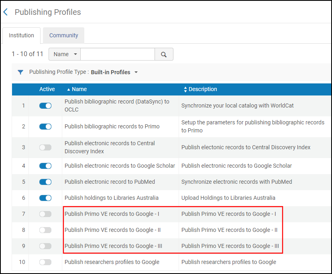Click the Description column sort arrows
Screen dimensions: 332x274
pos(185,89)
